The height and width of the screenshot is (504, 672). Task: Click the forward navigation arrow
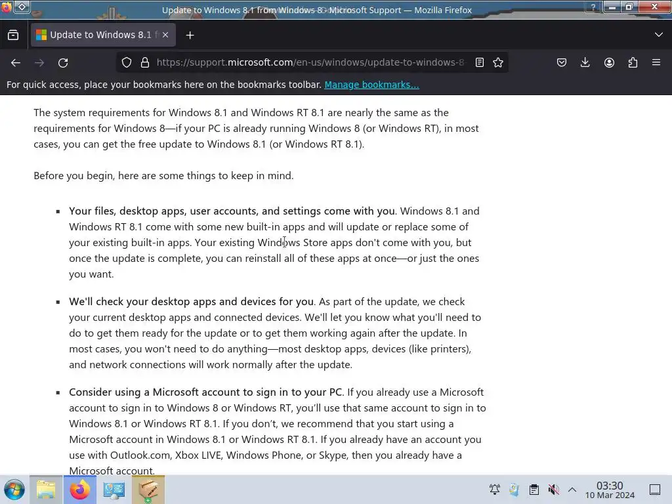(x=39, y=62)
